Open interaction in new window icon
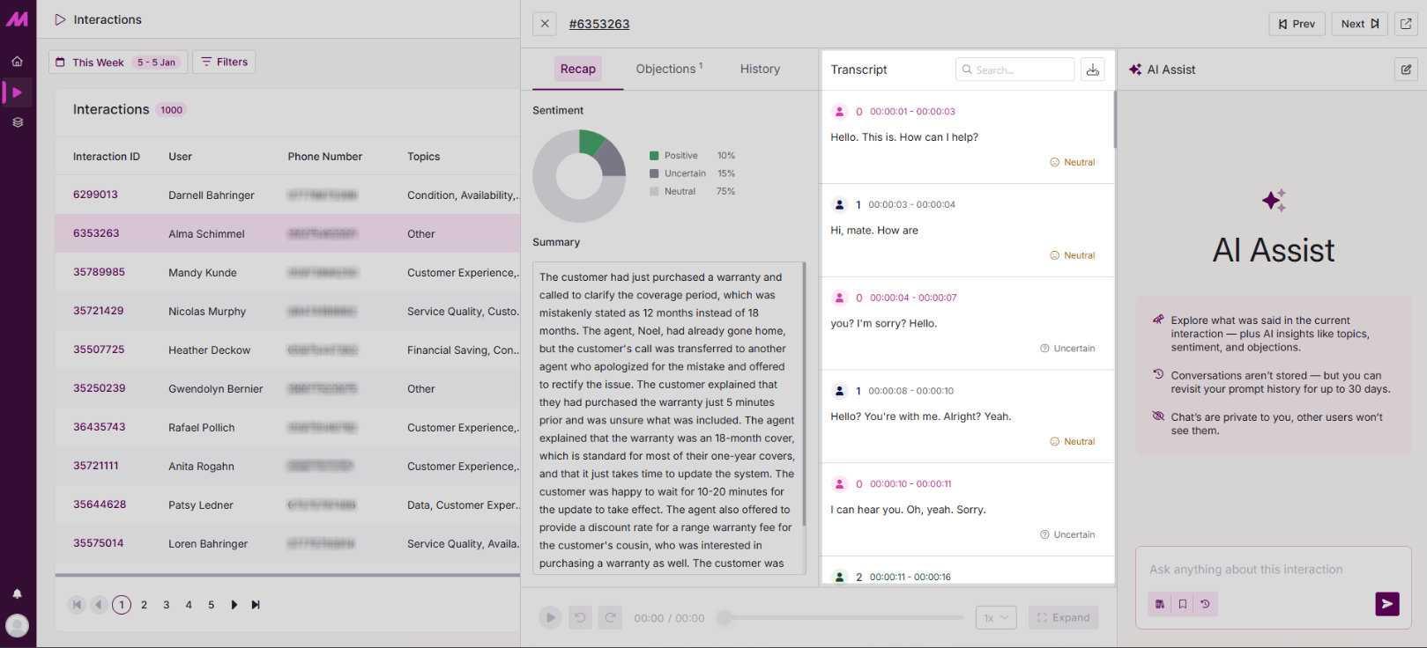Screen dimensions: 1427x648 click(1406, 24)
